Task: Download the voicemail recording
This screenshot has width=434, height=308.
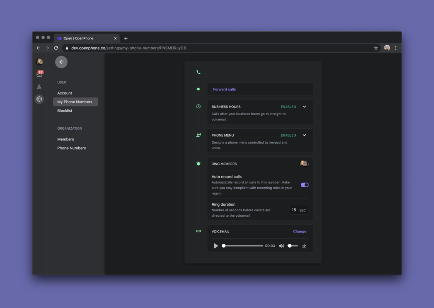Action: click(304, 246)
